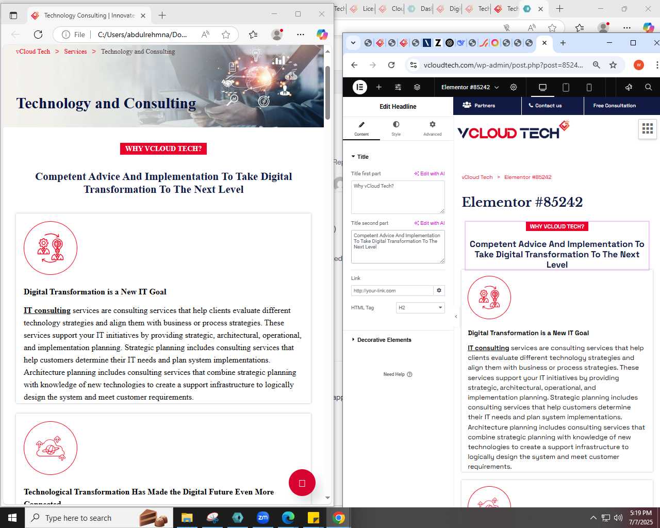Viewport: 660px width, 528px height.
Task: Collapse the Elementor panel with arrow handle
Action: (x=456, y=316)
